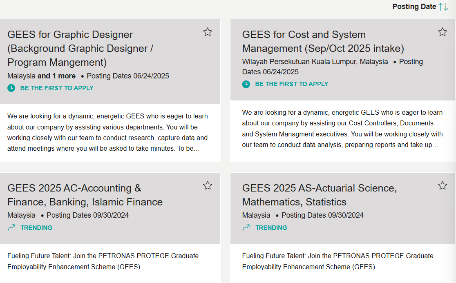Image resolution: width=456 pixels, height=283 pixels.
Task: Click the star icon on the Graphic Designer card
Action: [x=208, y=31]
